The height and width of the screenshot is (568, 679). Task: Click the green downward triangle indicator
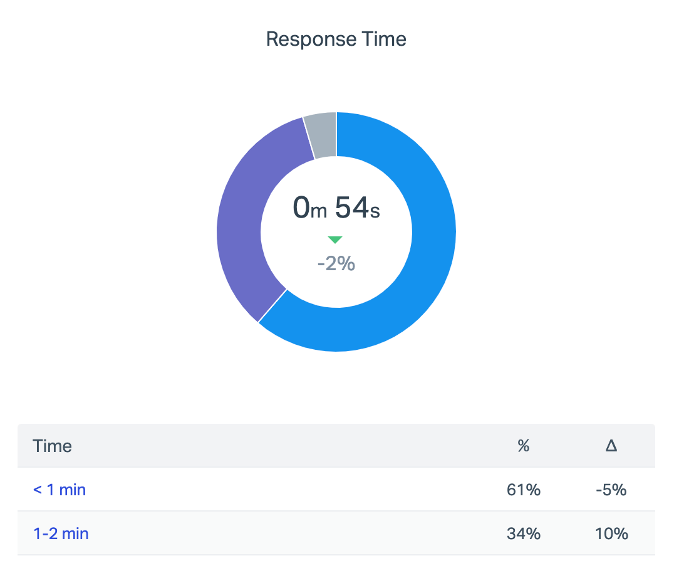click(335, 239)
